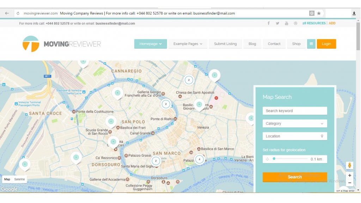The width and height of the screenshot is (361, 203).
Task: Click the businessfinder@mail.com email link
Action: 115,23
